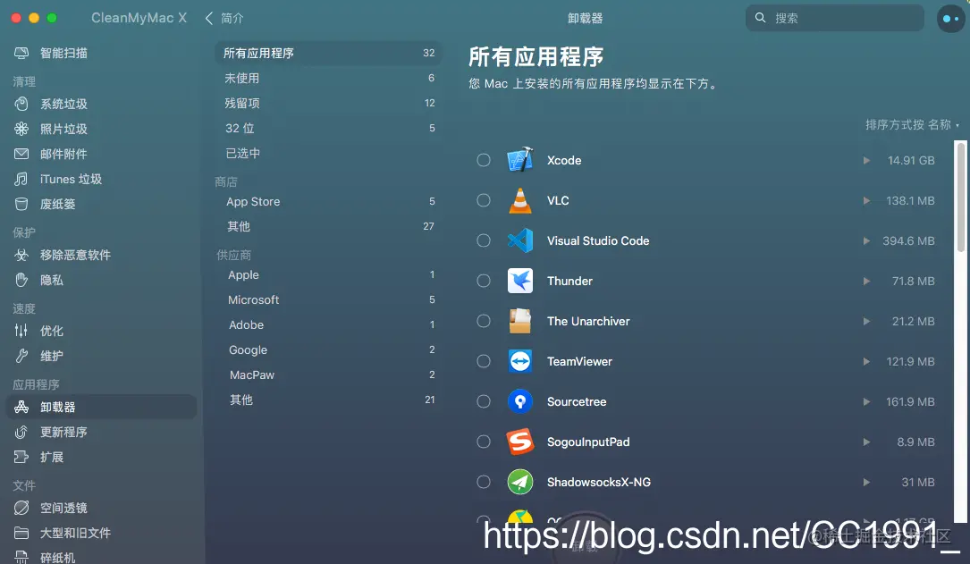Click the Sourcetree app icon
The image size is (970, 564).
(520, 401)
